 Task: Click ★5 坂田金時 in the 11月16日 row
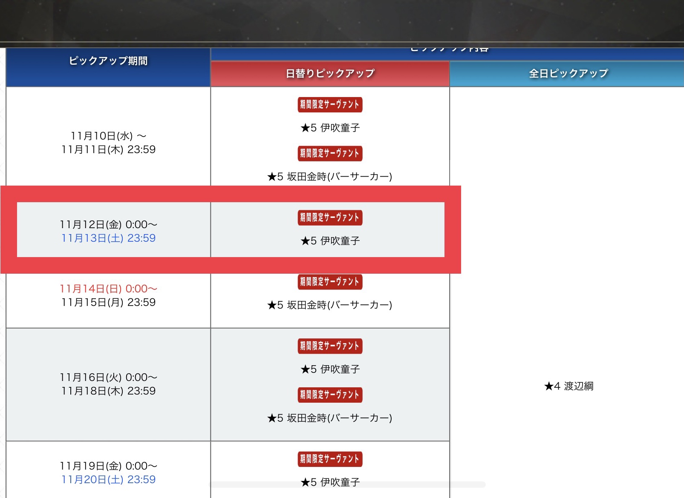329,418
